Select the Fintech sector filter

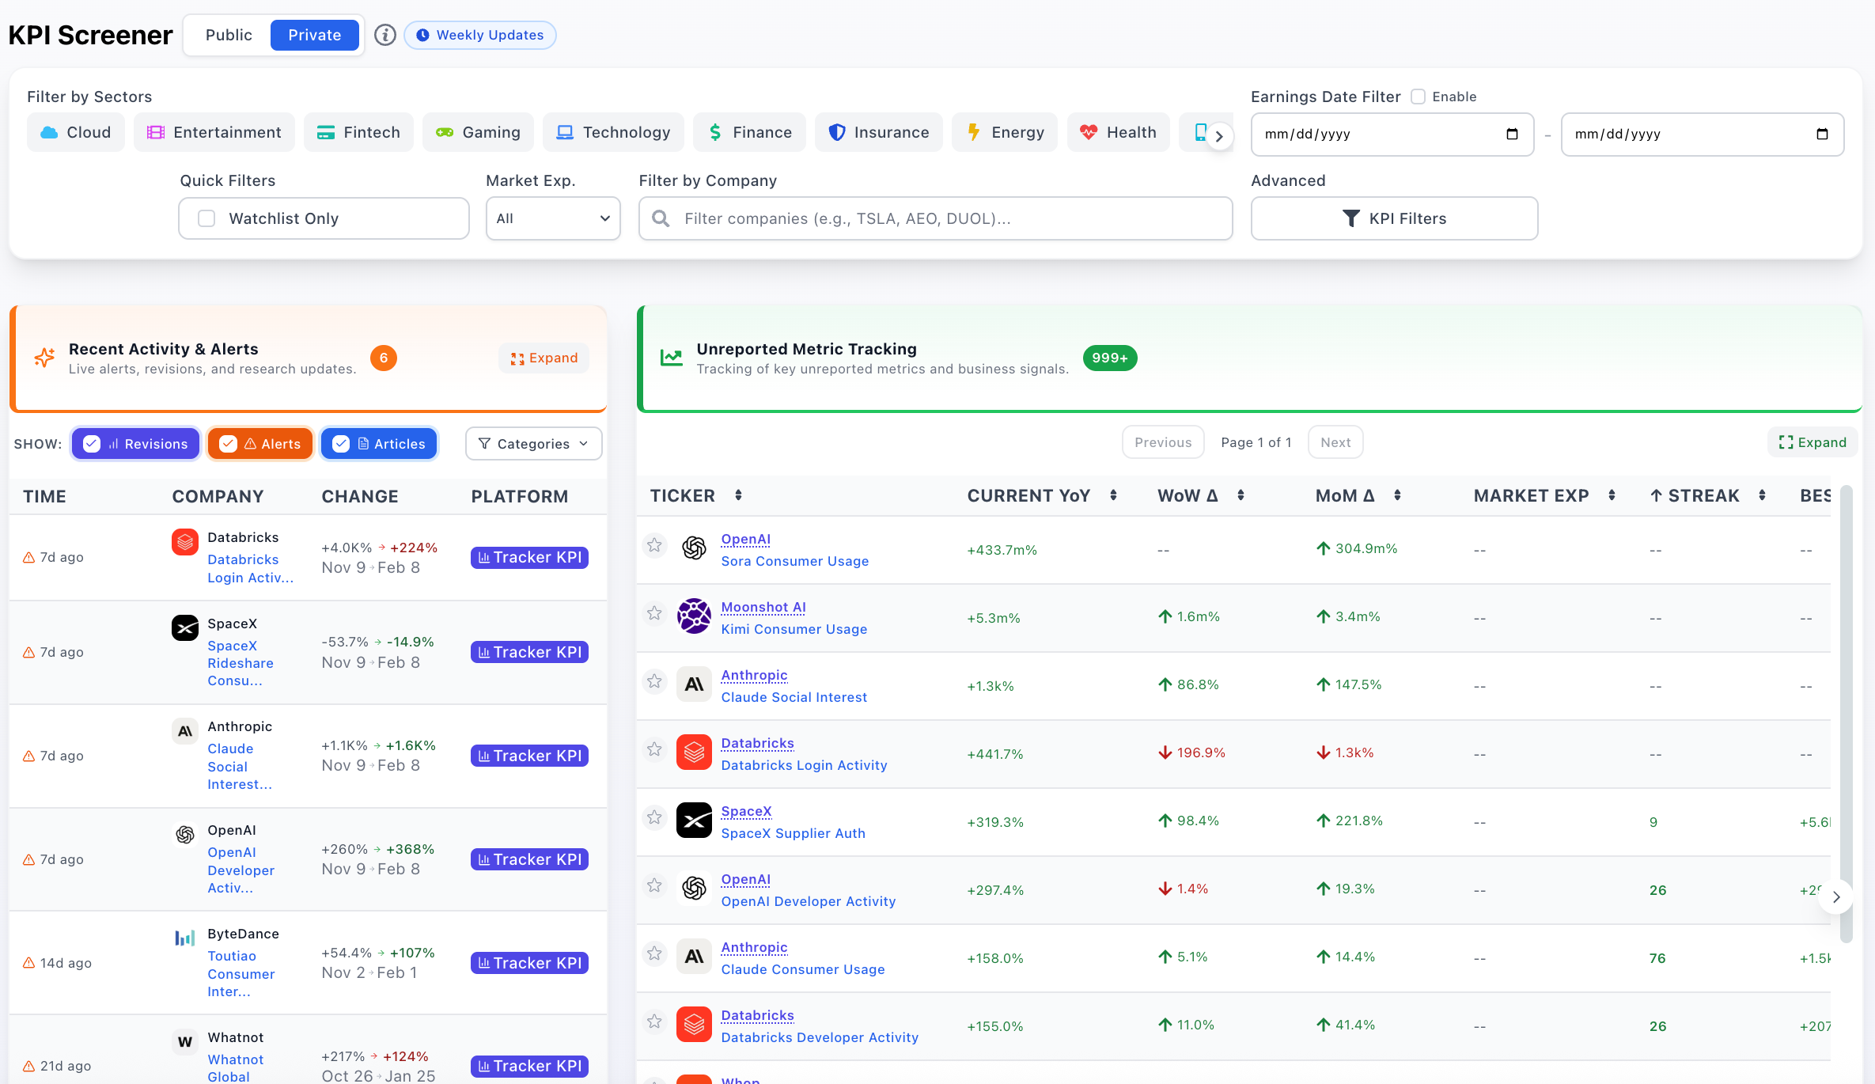358,132
